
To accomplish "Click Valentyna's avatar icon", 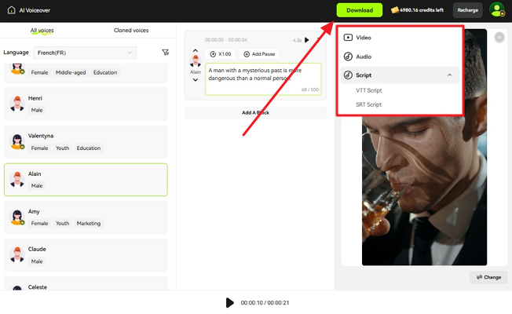I will click(x=17, y=141).
